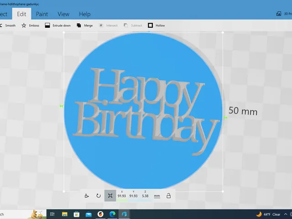Switch to the Paint tab
This screenshot has height=219, width=292.
(x=42, y=14)
